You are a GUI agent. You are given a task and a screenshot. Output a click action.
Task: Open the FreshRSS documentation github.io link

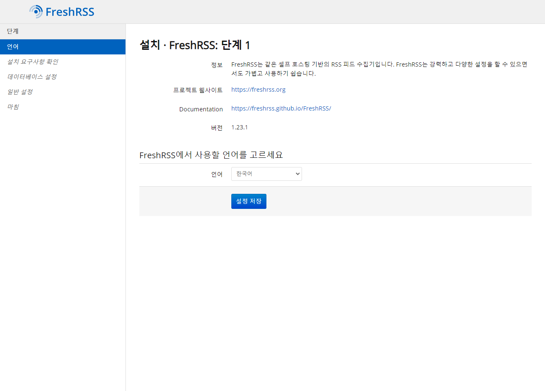tap(281, 108)
